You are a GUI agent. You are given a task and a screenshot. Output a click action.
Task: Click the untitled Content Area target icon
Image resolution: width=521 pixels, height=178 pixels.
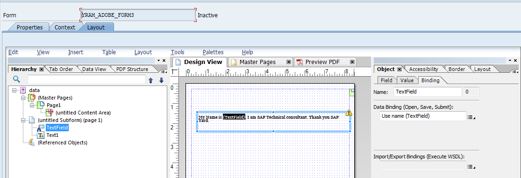[x=49, y=113]
